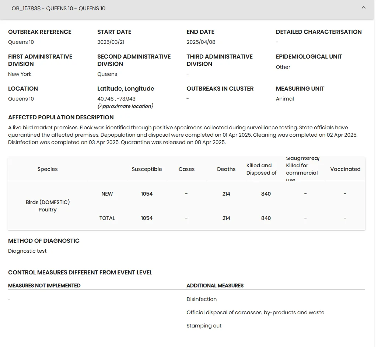Click the Detailed Characterisation label
The height and width of the screenshot is (347, 378).
point(319,32)
